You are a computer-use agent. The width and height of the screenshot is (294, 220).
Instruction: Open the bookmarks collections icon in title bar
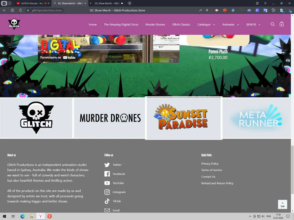pos(257,3)
